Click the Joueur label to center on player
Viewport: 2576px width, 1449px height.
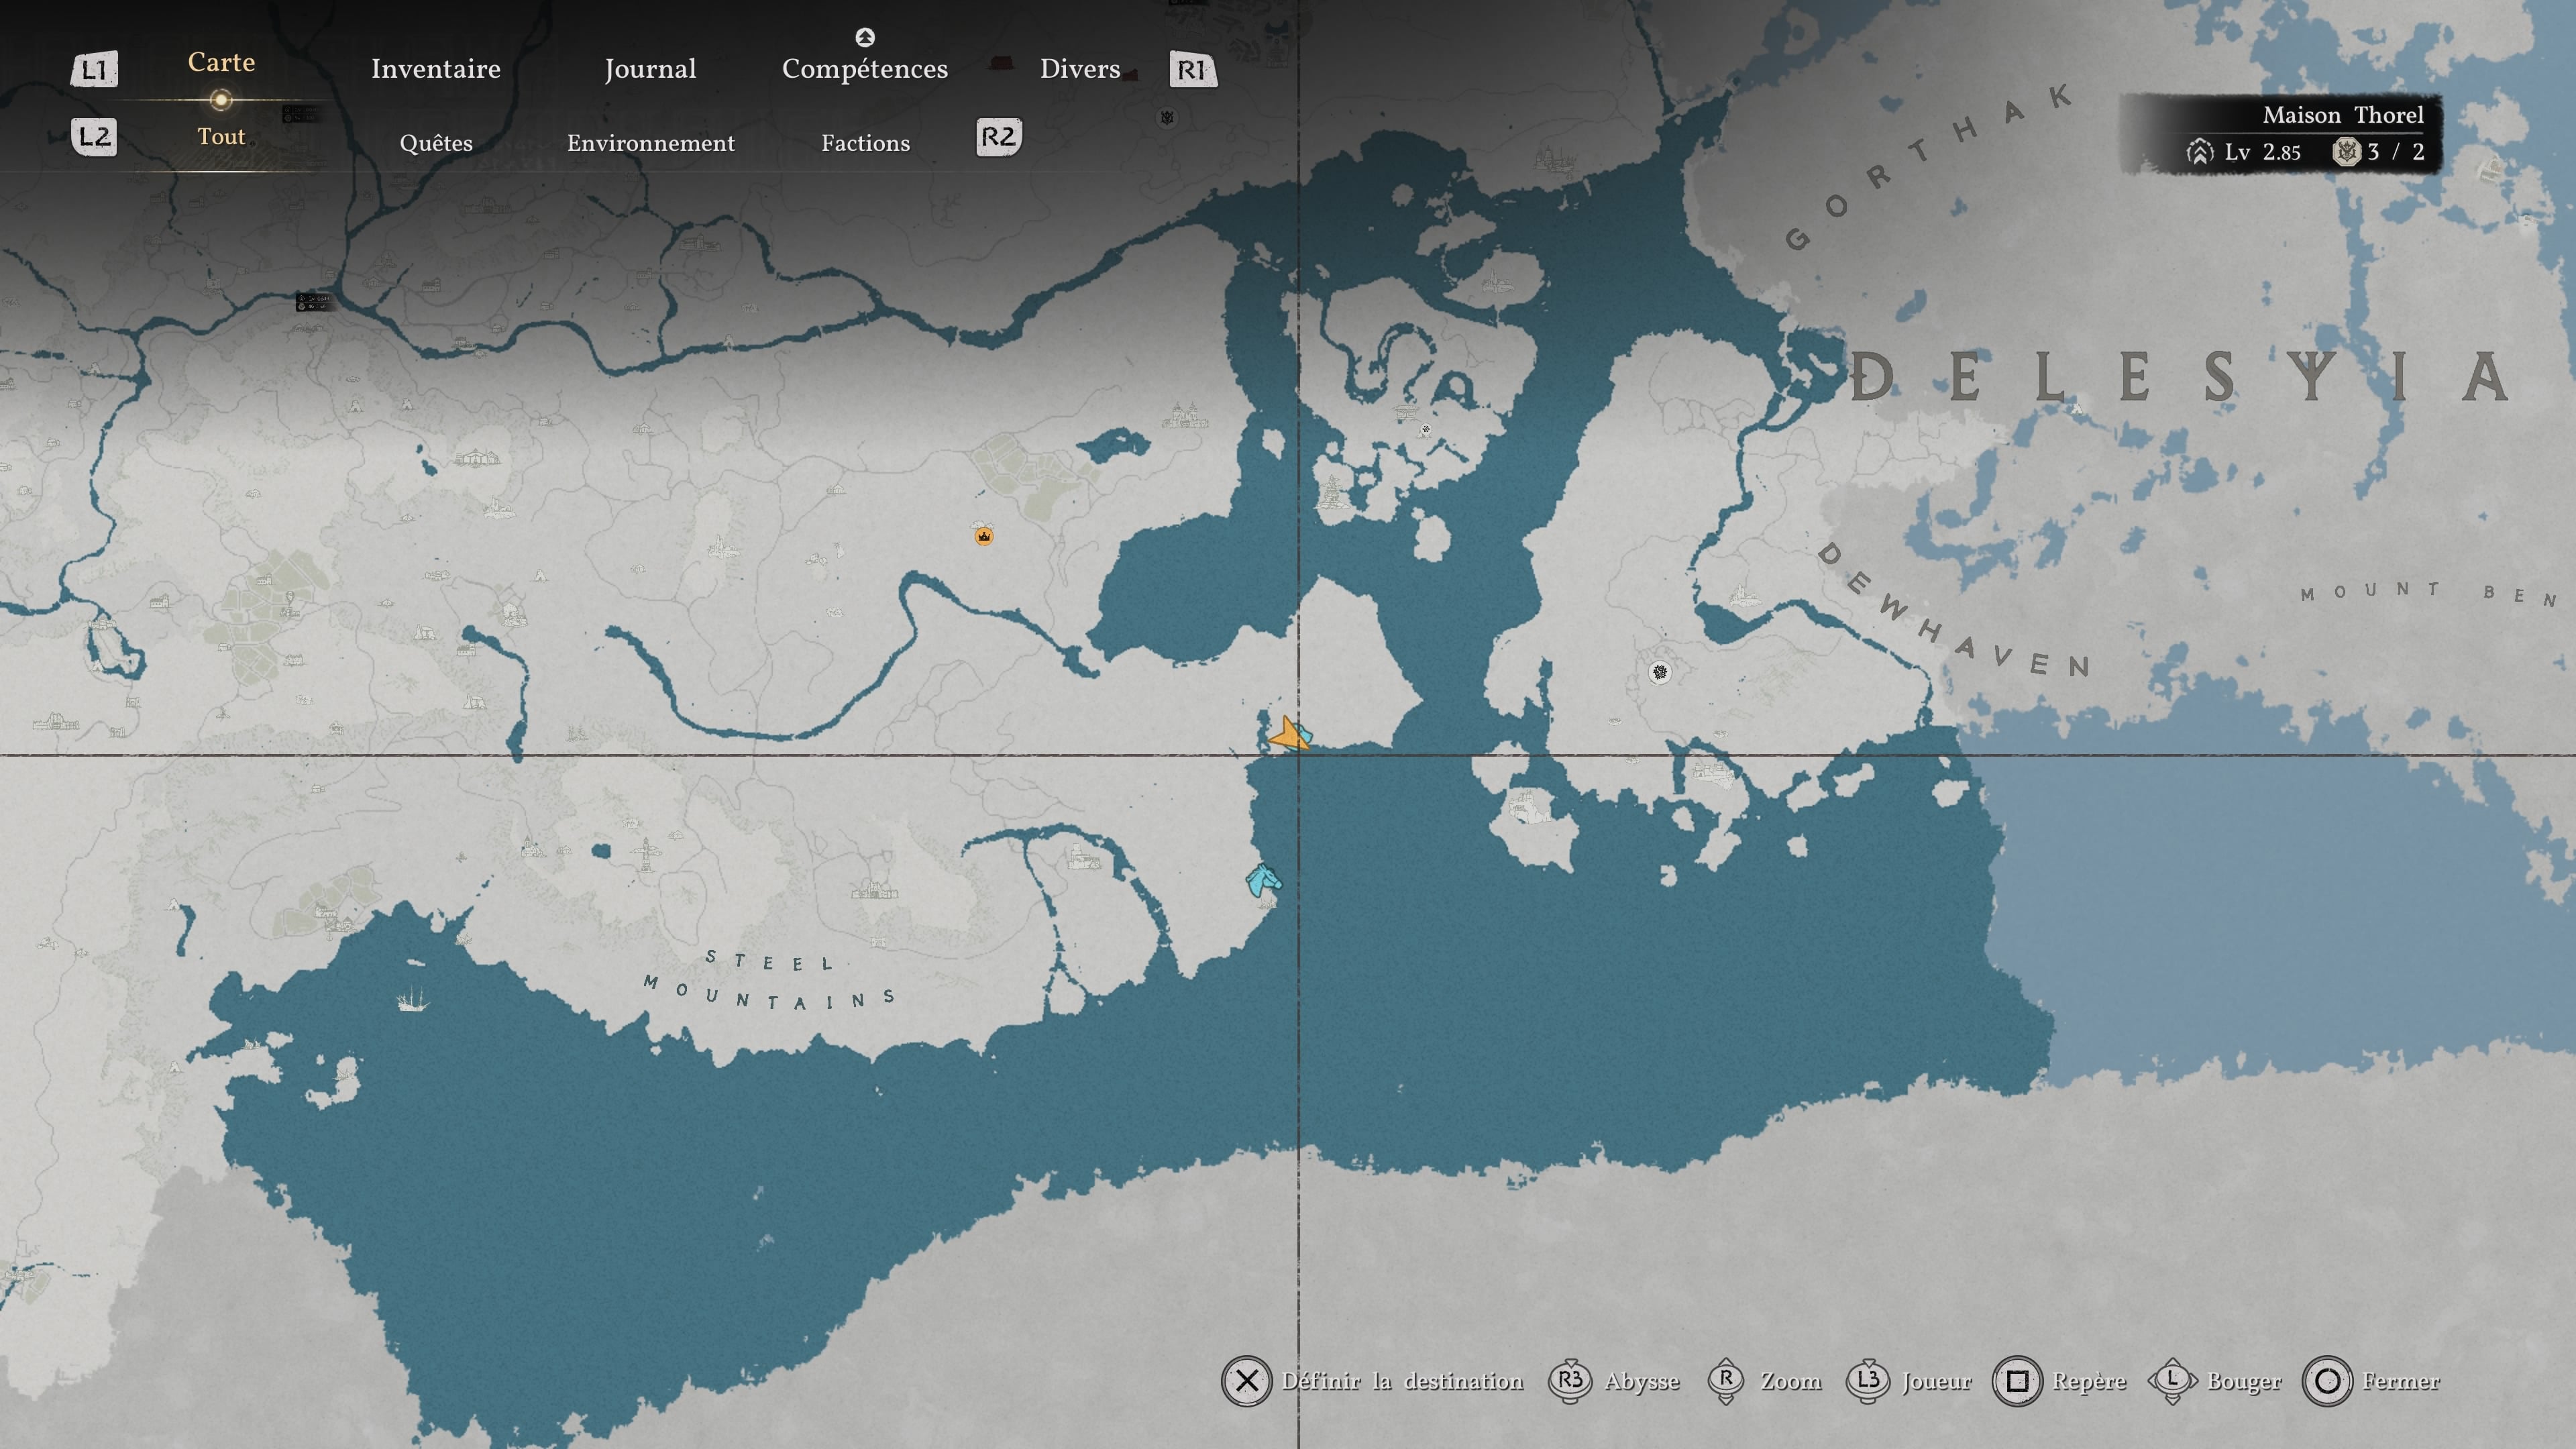1937,1381
